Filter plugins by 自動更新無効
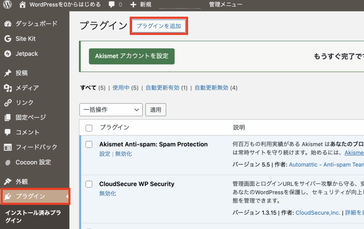Viewport: 364px width, 229px height. [212, 87]
